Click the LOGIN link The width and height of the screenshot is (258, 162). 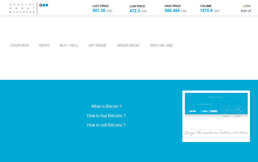click(x=247, y=6)
